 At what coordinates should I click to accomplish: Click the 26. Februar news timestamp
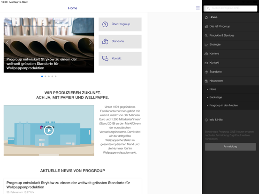pyautogui.click(x=20, y=192)
